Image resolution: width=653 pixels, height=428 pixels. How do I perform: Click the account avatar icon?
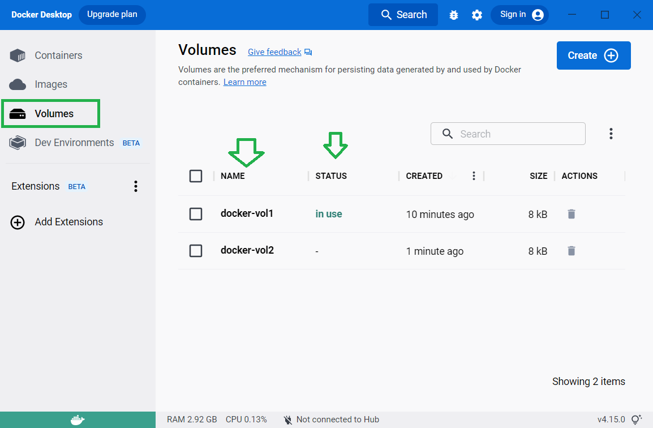click(538, 15)
